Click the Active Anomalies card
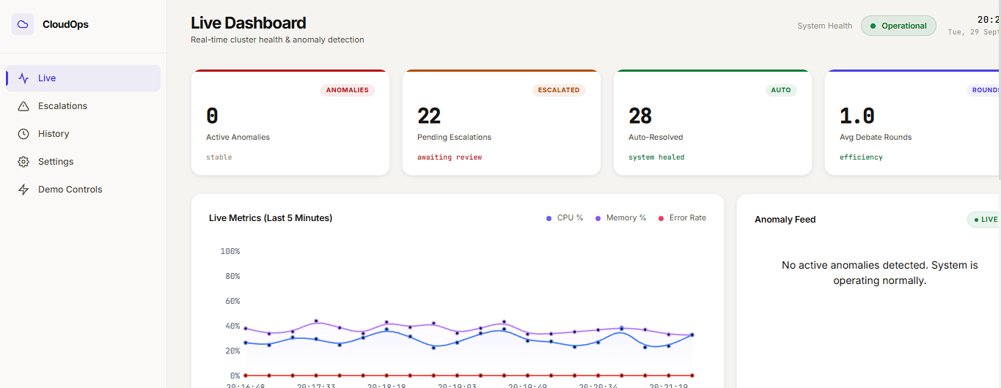Image resolution: width=1001 pixels, height=388 pixels. click(290, 122)
